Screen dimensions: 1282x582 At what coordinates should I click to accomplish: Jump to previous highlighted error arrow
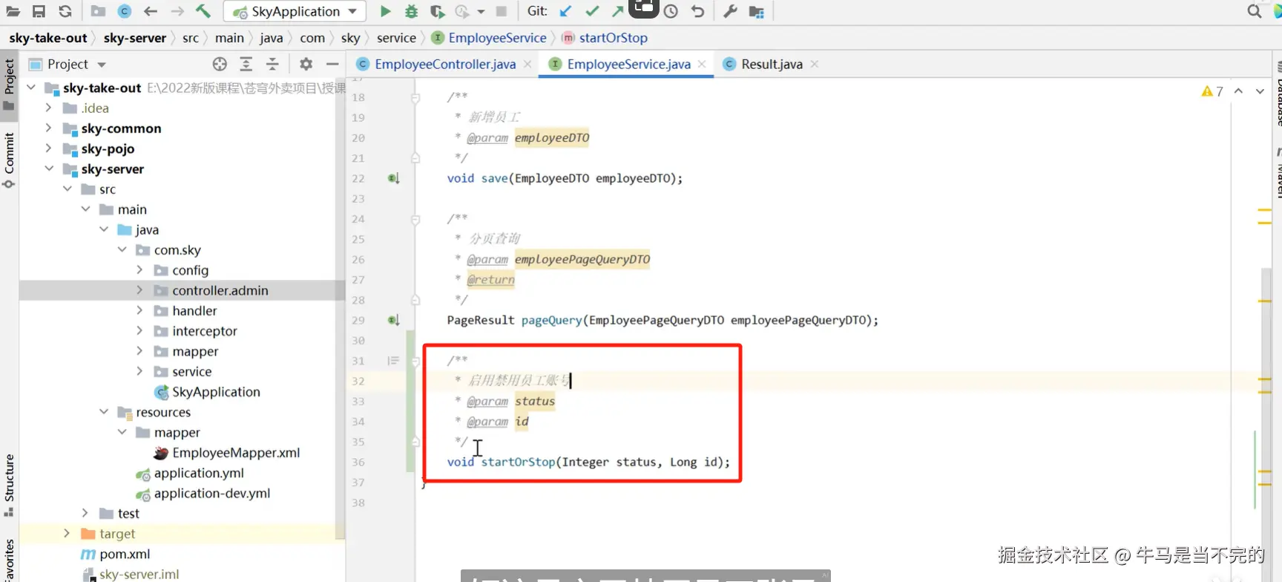(x=1238, y=91)
